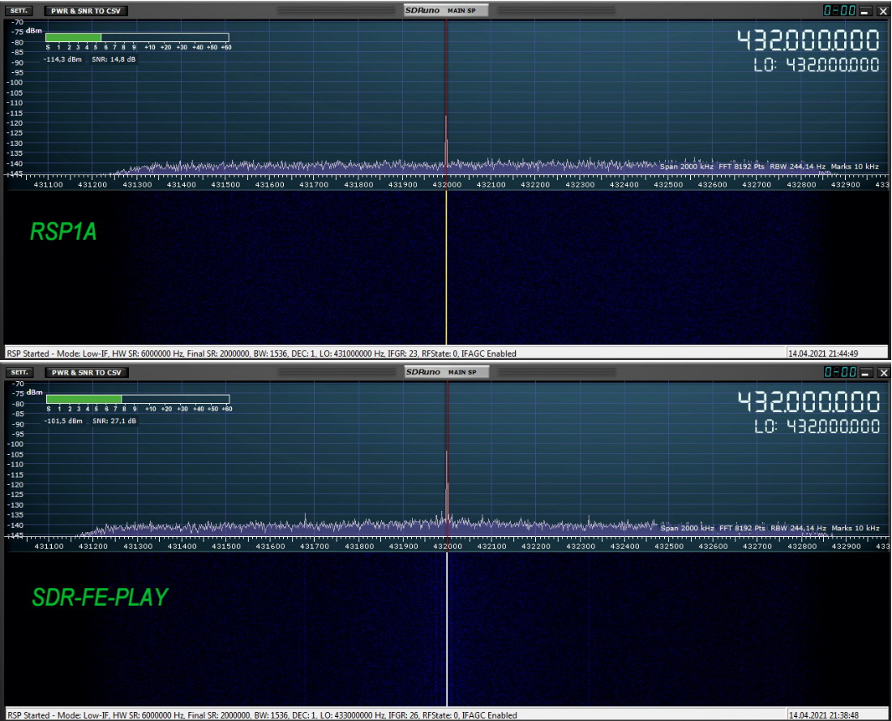892x721 pixels.
Task: Click FFT 8192 Pts text in SDR-FE-PLAY spectrum
Action: click(742, 528)
